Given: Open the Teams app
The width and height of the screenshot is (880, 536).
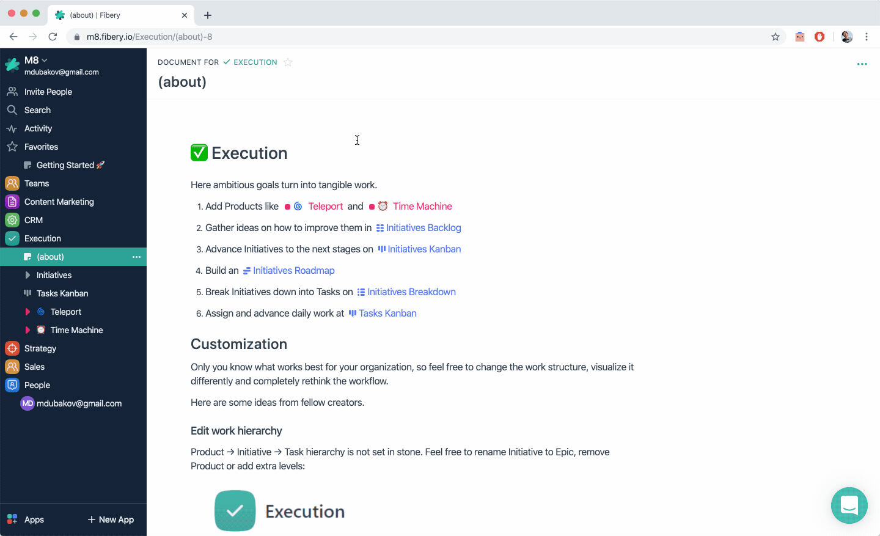Looking at the screenshot, I should [36, 183].
